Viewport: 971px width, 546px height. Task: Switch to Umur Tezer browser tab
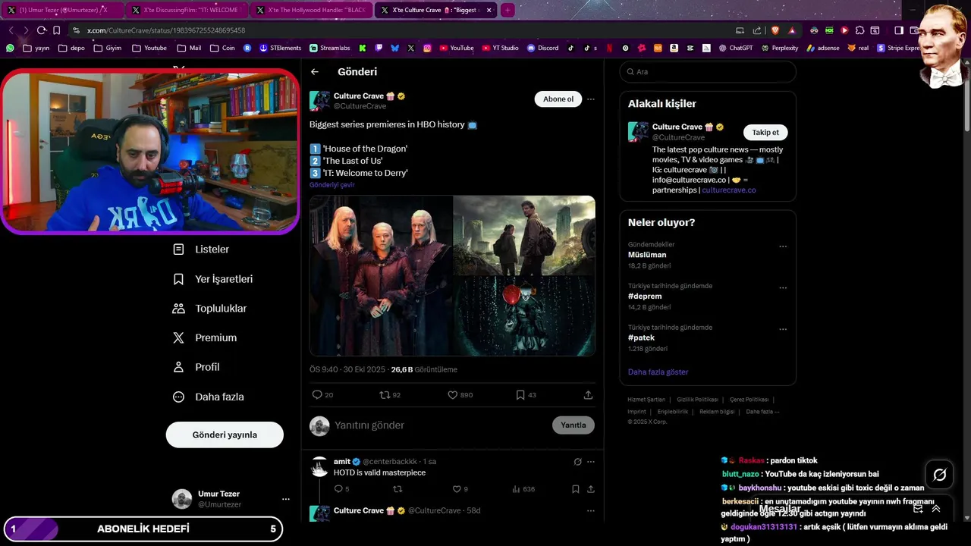[x=62, y=10]
